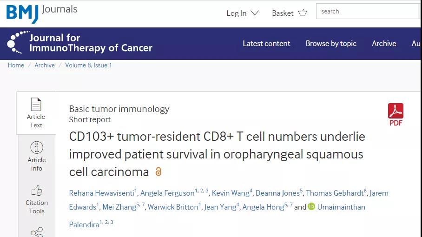This screenshot has width=422, height=237.
Task: Open the Article info icon
Action: [x=37, y=147]
